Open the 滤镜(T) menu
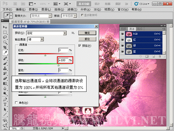Screen dimensions: 174x131 pos(72,9)
